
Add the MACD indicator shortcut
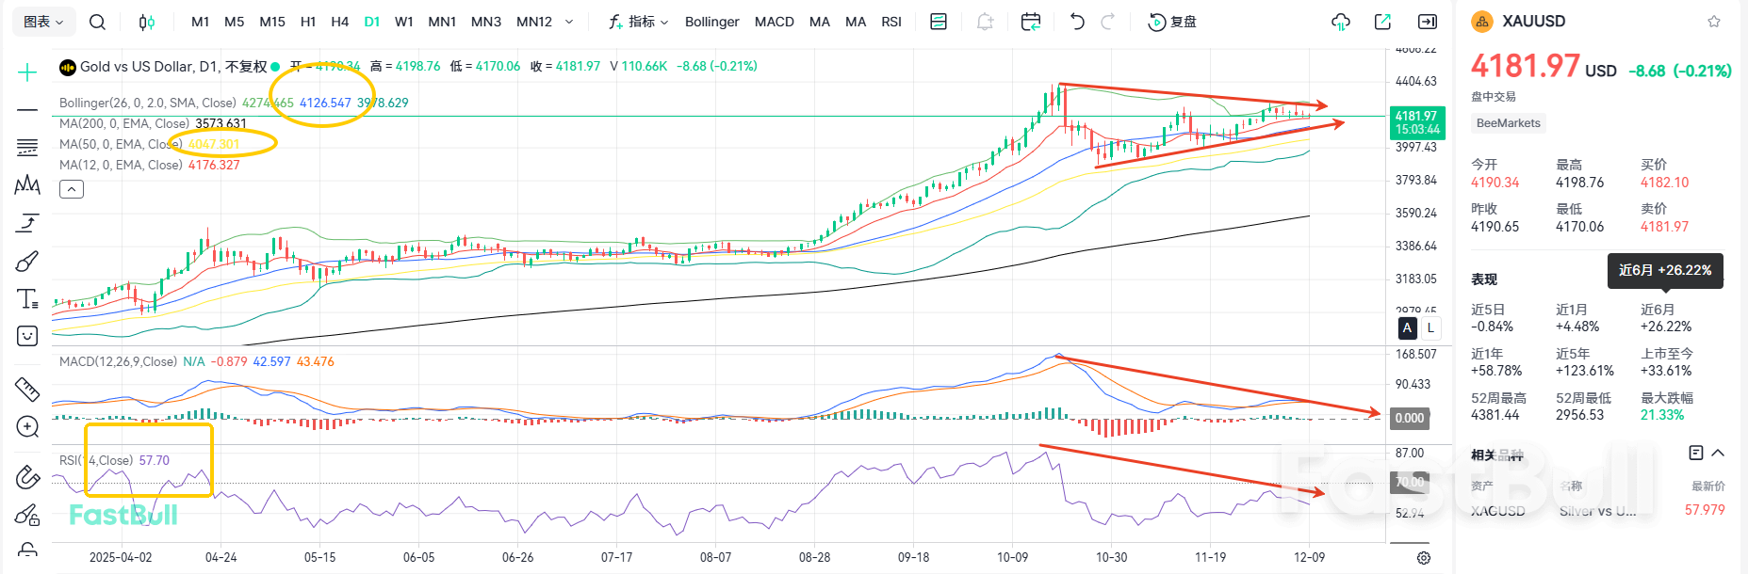(774, 22)
